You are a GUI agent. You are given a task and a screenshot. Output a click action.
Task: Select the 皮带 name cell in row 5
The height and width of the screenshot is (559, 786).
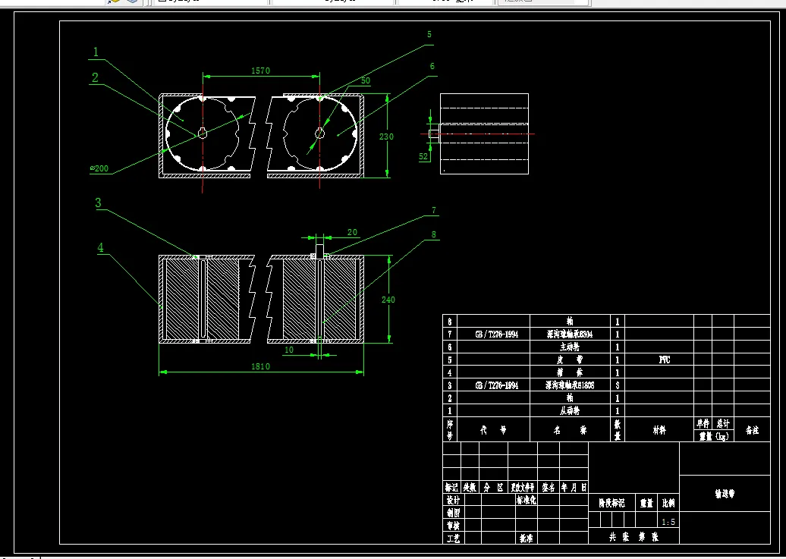pos(570,360)
